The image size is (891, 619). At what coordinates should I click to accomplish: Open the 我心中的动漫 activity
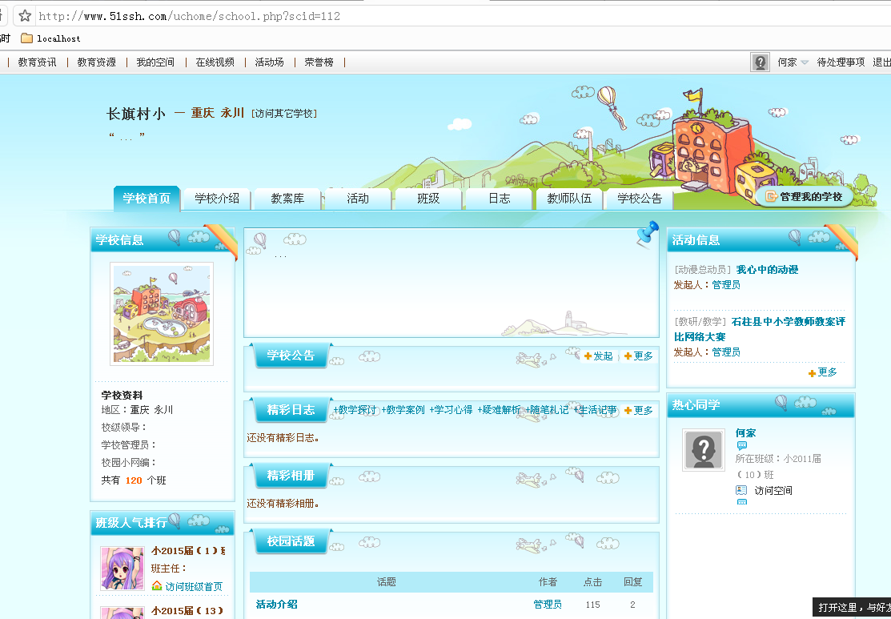(x=767, y=269)
